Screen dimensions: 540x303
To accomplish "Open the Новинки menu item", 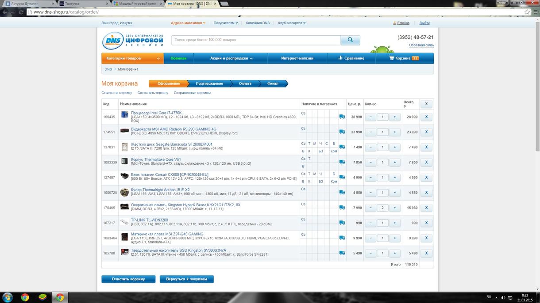I will (x=178, y=58).
